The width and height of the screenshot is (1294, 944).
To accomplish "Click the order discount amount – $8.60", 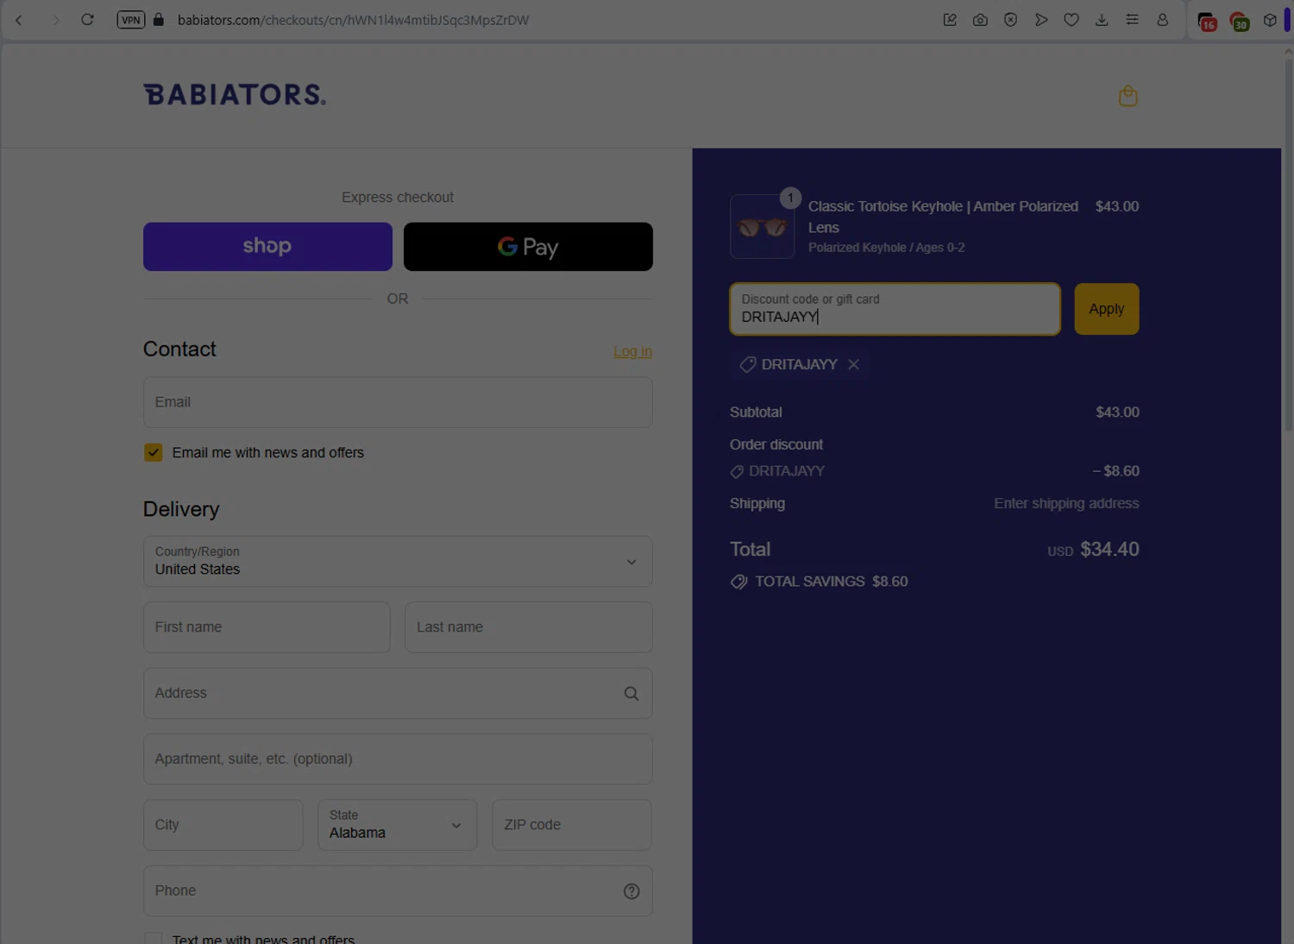I will (x=1115, y=471).
